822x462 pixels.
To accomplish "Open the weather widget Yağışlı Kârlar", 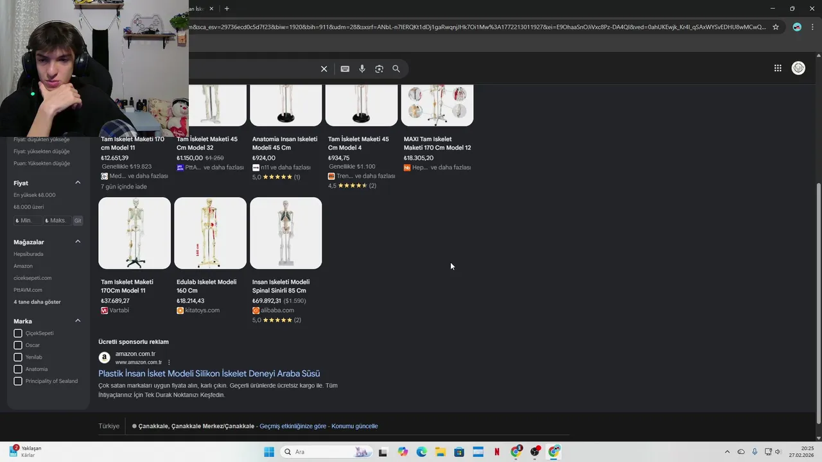I will click(26, 452).
